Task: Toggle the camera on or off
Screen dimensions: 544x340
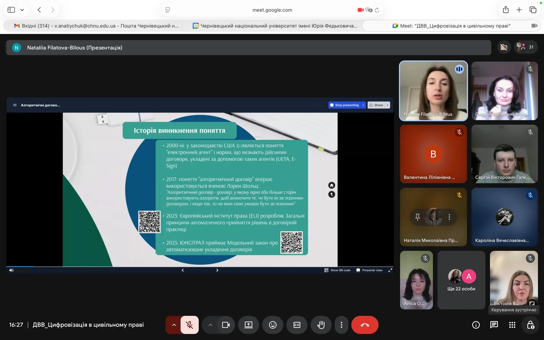Action: pos(226,325)
